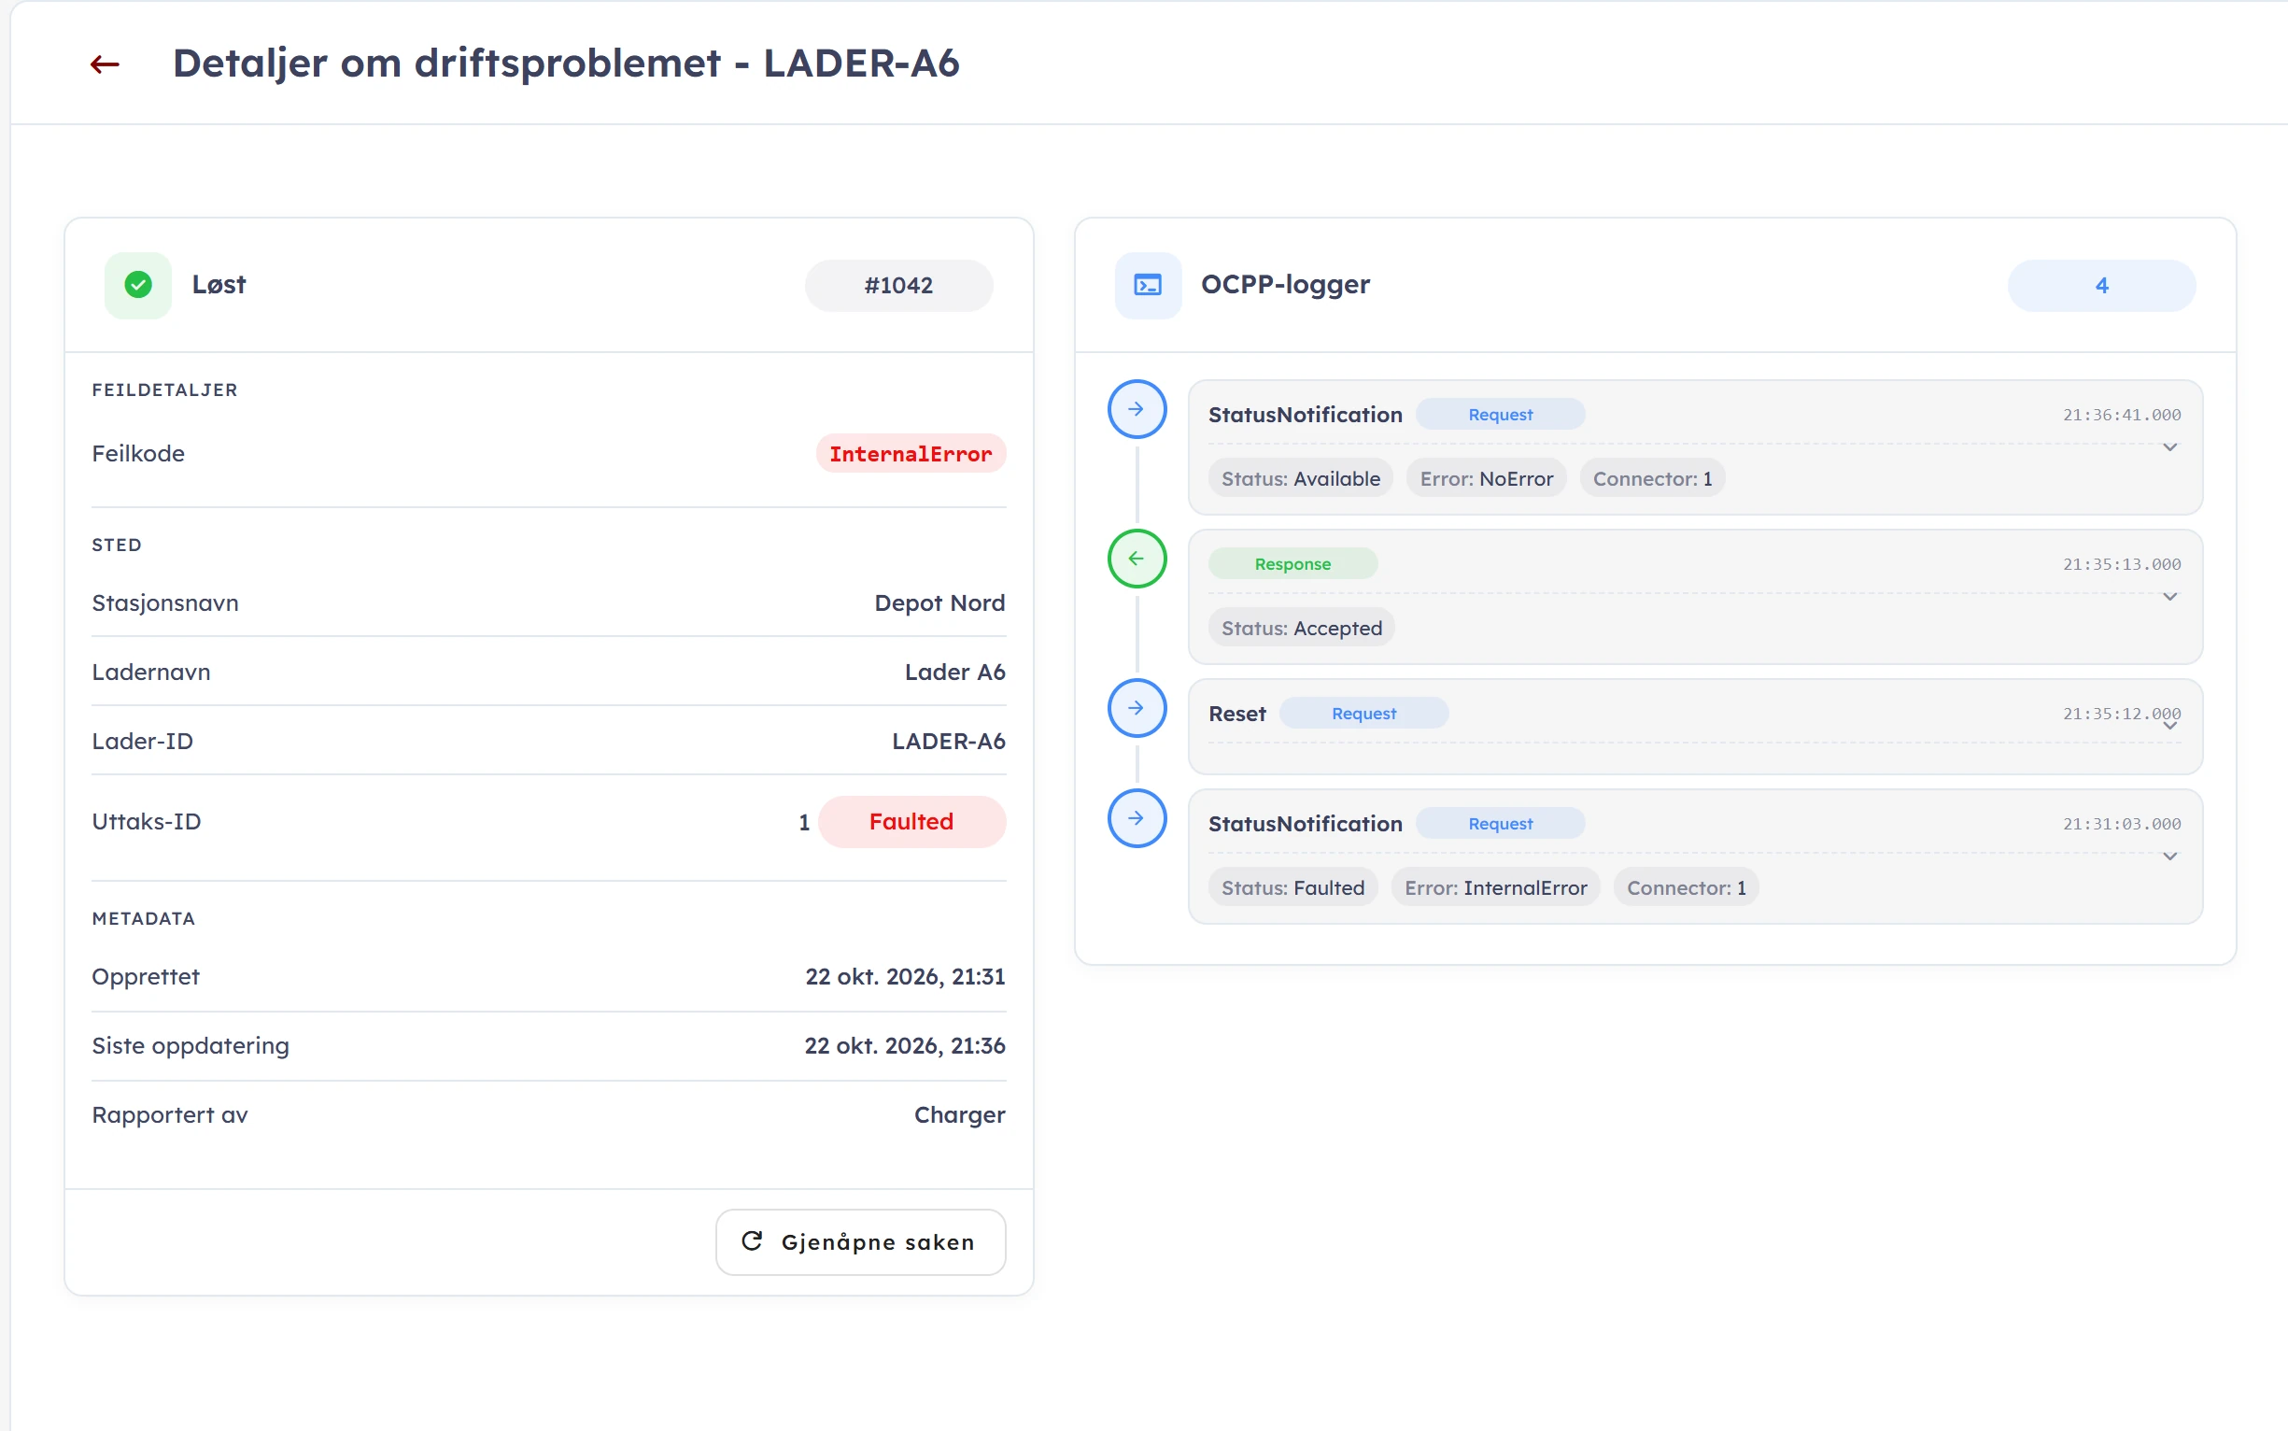Click the Connector: 1 chip on the 21:31:03 entry

[1686, 887]
